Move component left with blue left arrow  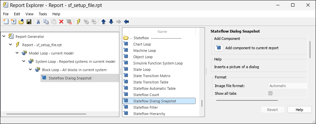pyautogui.click(x=127, y=22)
